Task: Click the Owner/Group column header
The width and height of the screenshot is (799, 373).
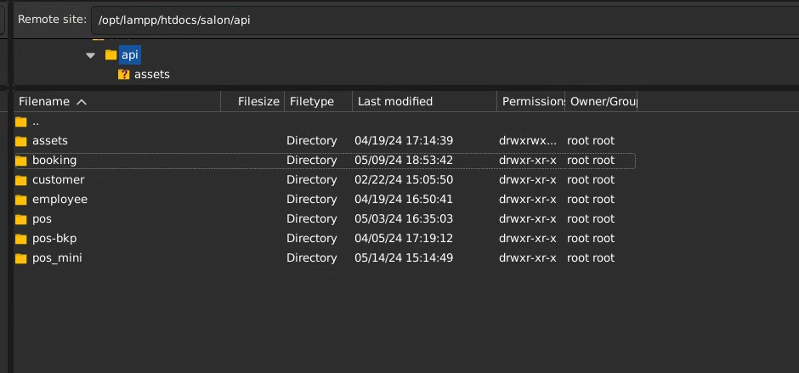Action: (x=602, y=101)
